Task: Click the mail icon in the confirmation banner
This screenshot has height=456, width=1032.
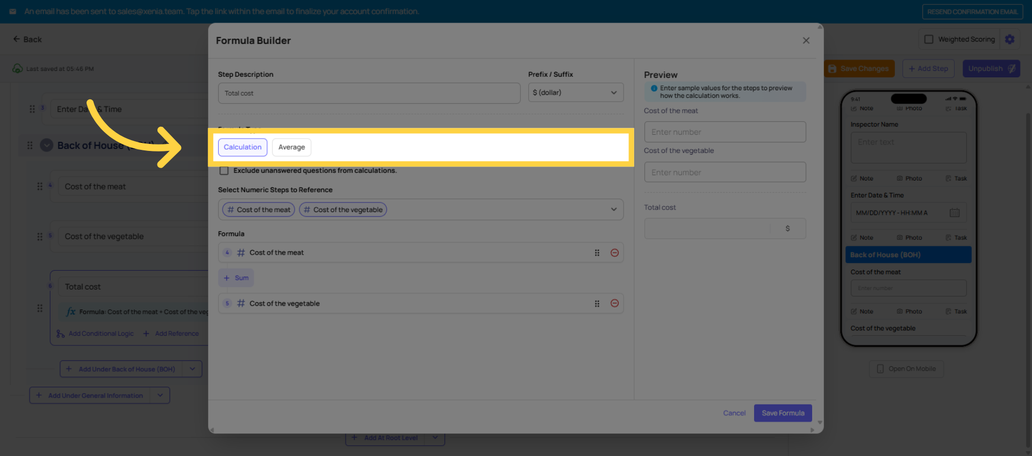Action: point(13,11)
